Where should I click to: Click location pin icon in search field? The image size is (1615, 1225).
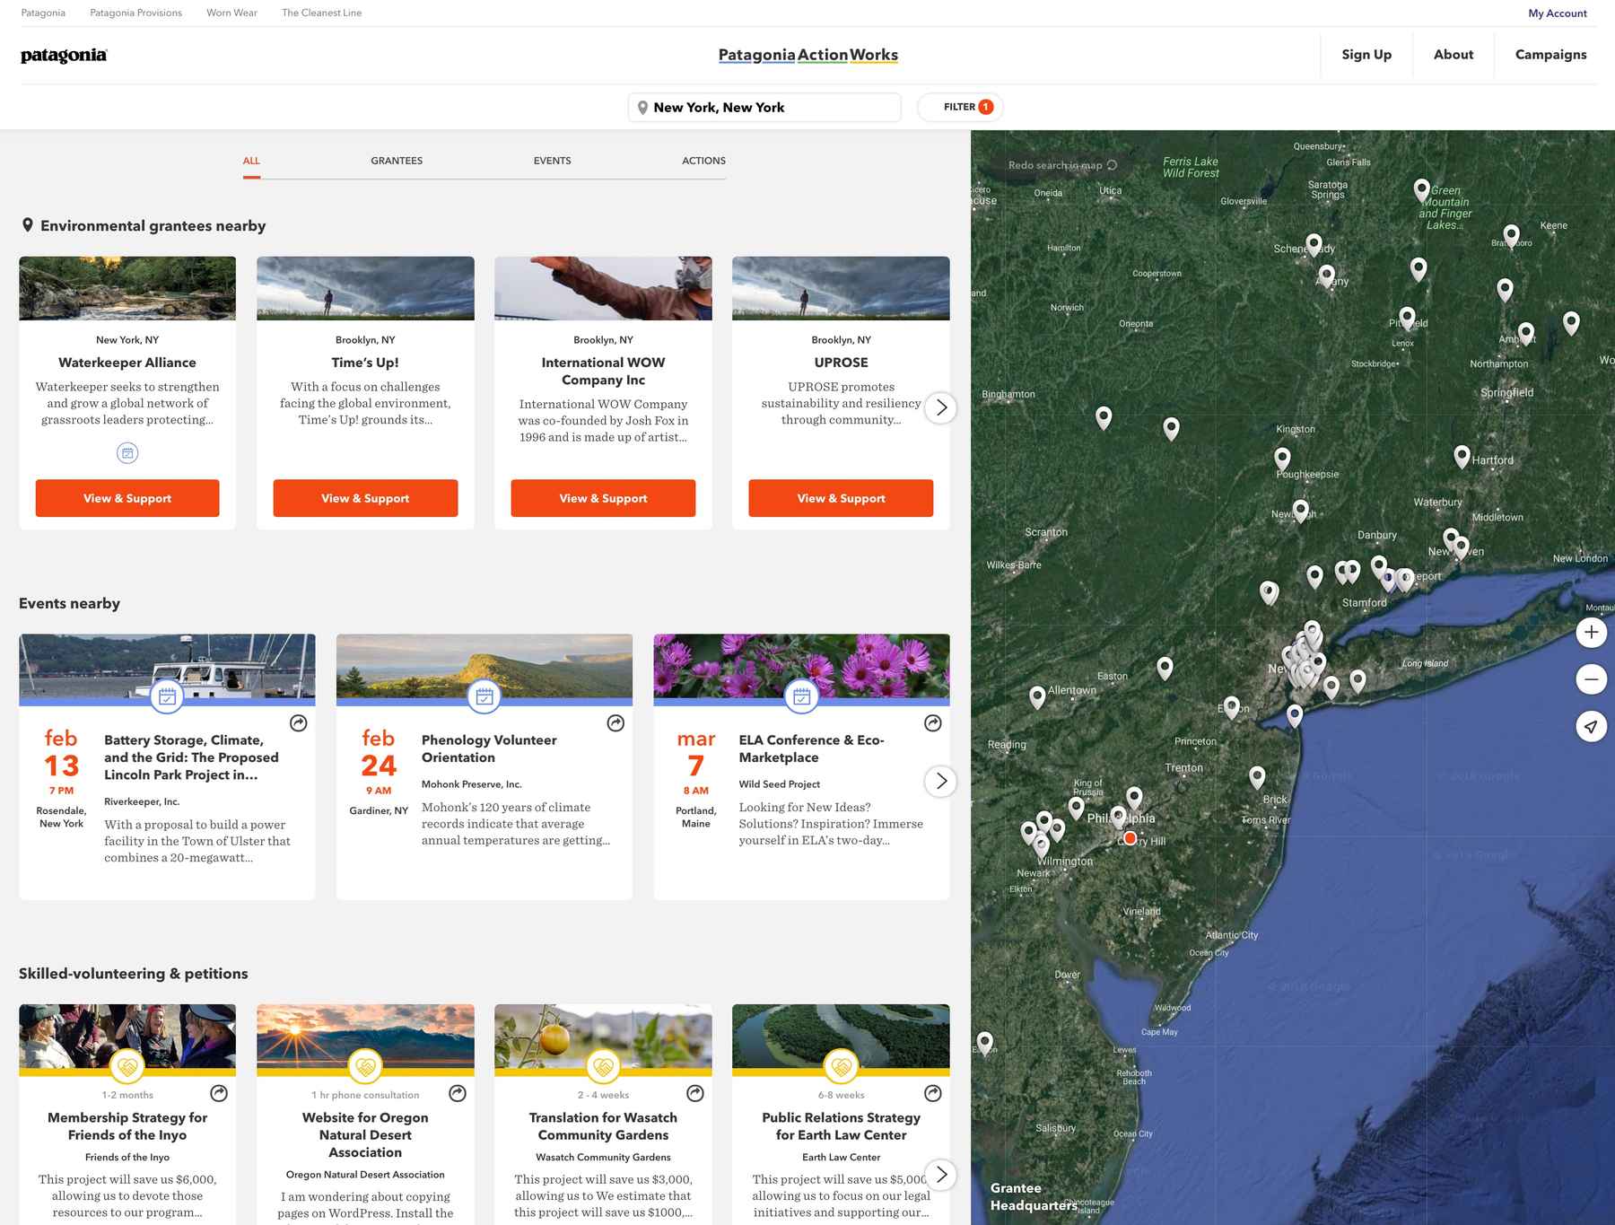tap(642, 108)
